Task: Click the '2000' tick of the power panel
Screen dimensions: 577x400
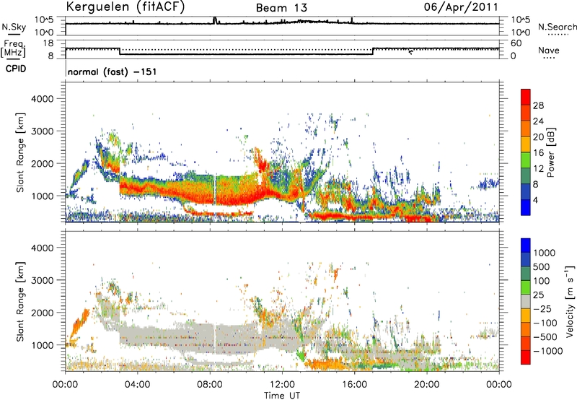Action: (x=42, y=164)
